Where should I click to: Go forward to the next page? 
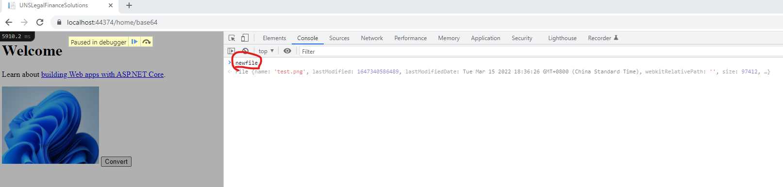24,22
